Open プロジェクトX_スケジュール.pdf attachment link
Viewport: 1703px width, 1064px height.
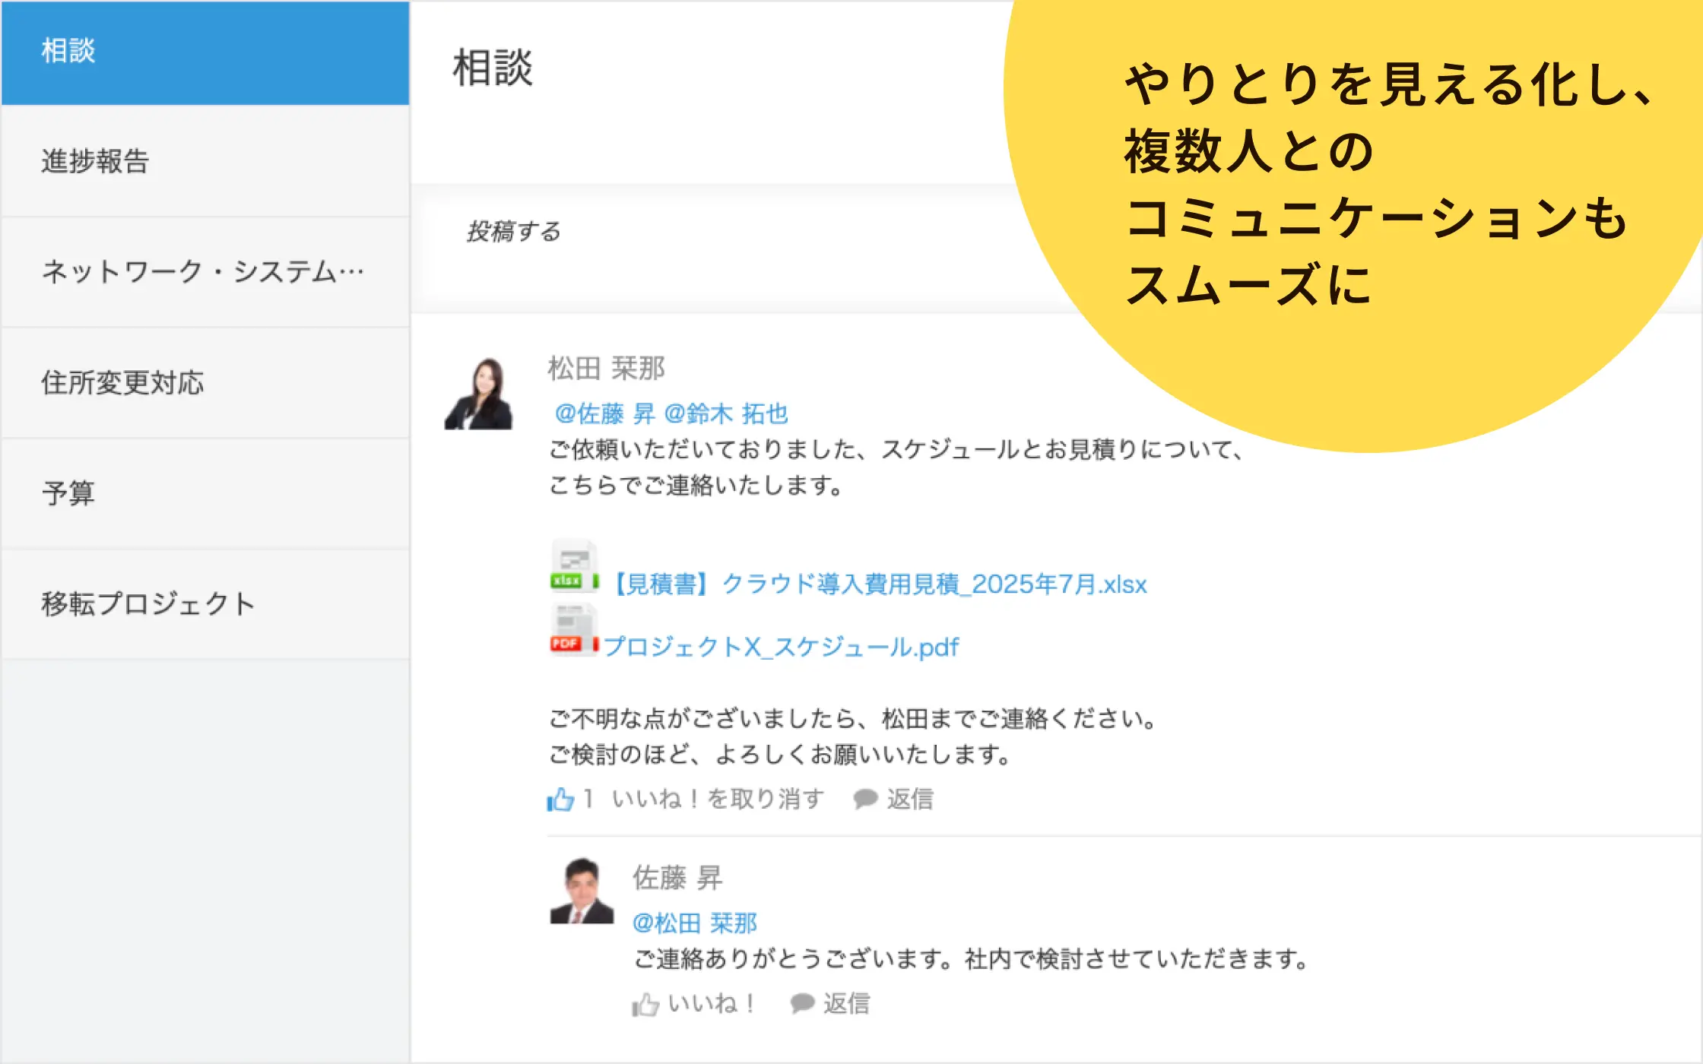point(781,647)
